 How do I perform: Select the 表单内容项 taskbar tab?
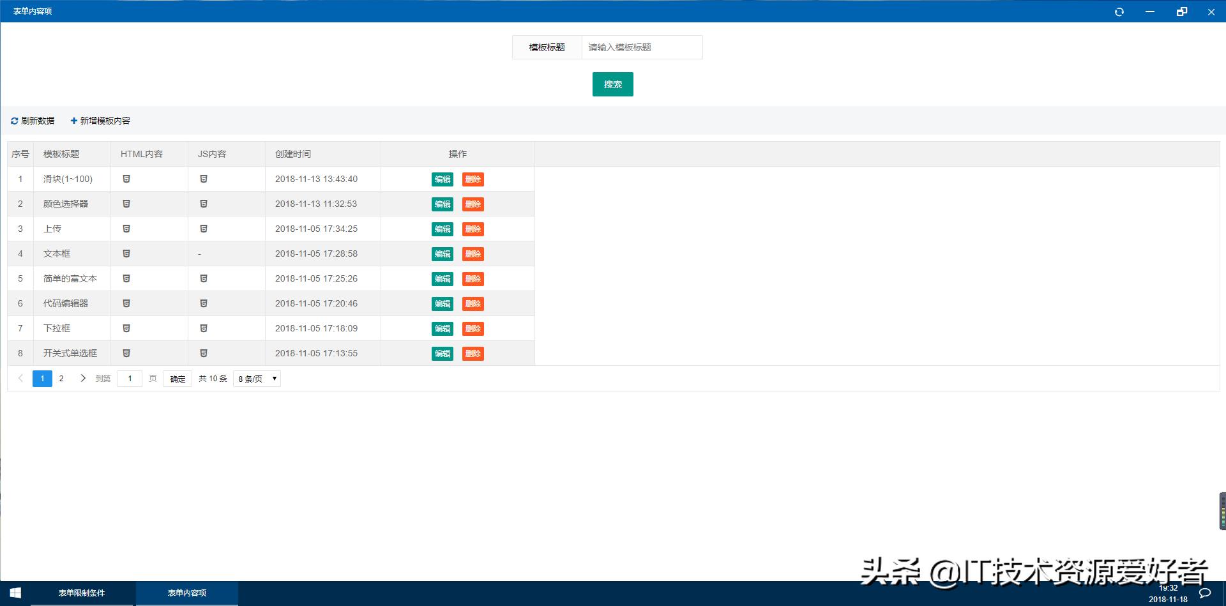coord(186,593)
